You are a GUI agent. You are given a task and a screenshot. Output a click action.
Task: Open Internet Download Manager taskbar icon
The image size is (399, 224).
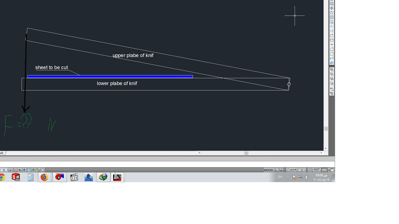tap(103, 177)
